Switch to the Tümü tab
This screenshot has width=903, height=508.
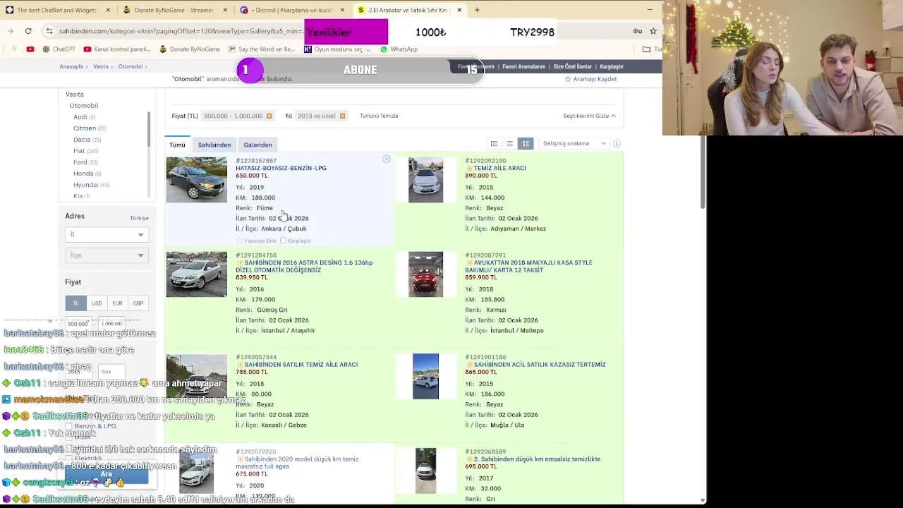click(177, 145)
